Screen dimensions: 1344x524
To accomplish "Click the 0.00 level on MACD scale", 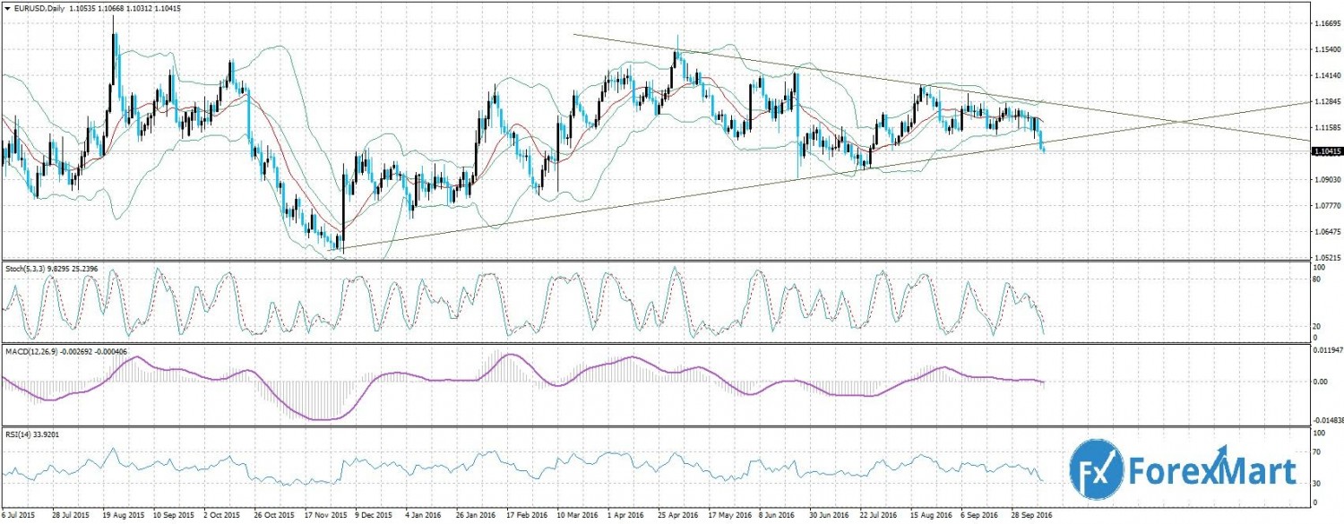I will point(1319,381).
